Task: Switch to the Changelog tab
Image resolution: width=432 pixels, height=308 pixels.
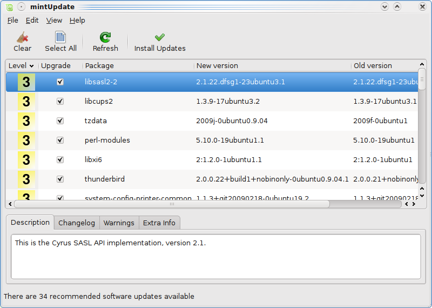Action: click(76, 223)
